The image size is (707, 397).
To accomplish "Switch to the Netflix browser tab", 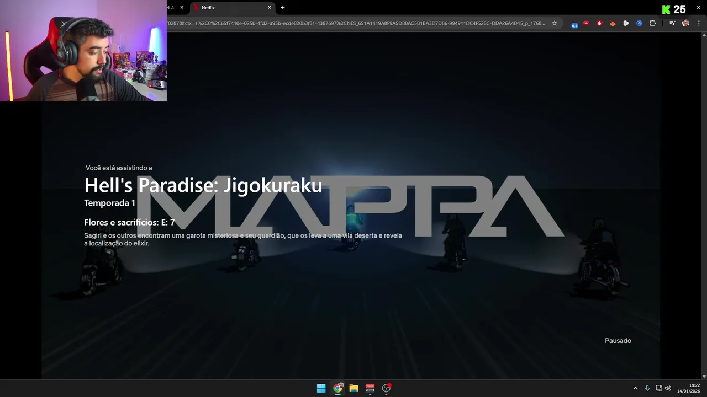I will 231,8.
